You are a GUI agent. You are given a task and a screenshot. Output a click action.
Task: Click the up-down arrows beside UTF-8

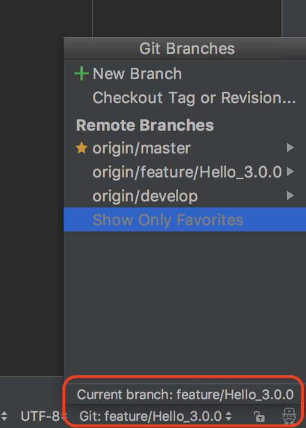tap(64, 416)
